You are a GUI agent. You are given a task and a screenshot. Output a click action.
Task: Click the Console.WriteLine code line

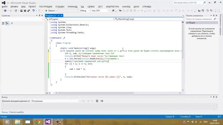click(x=99, y=77)
